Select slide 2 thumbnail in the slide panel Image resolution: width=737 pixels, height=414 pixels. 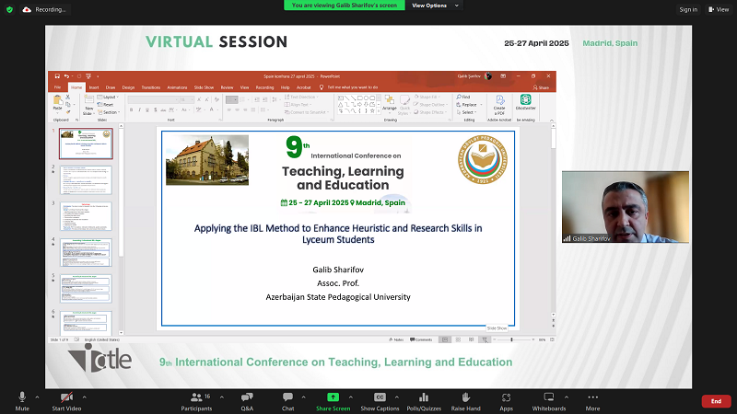(x=86, y=179)
